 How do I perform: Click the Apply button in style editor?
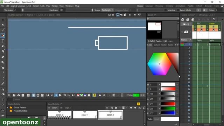pos(157,119)
